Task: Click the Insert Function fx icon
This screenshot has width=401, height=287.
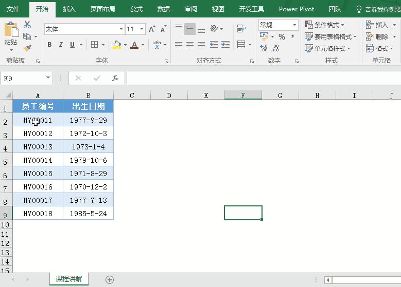Action: coord(115,78)
